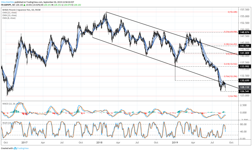Click the 148.874 price level label
This screenshot has width=252, height=151.
(245, 32)
